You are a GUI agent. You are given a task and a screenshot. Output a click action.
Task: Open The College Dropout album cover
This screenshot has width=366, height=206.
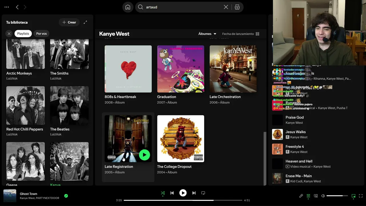click(181, 139)
